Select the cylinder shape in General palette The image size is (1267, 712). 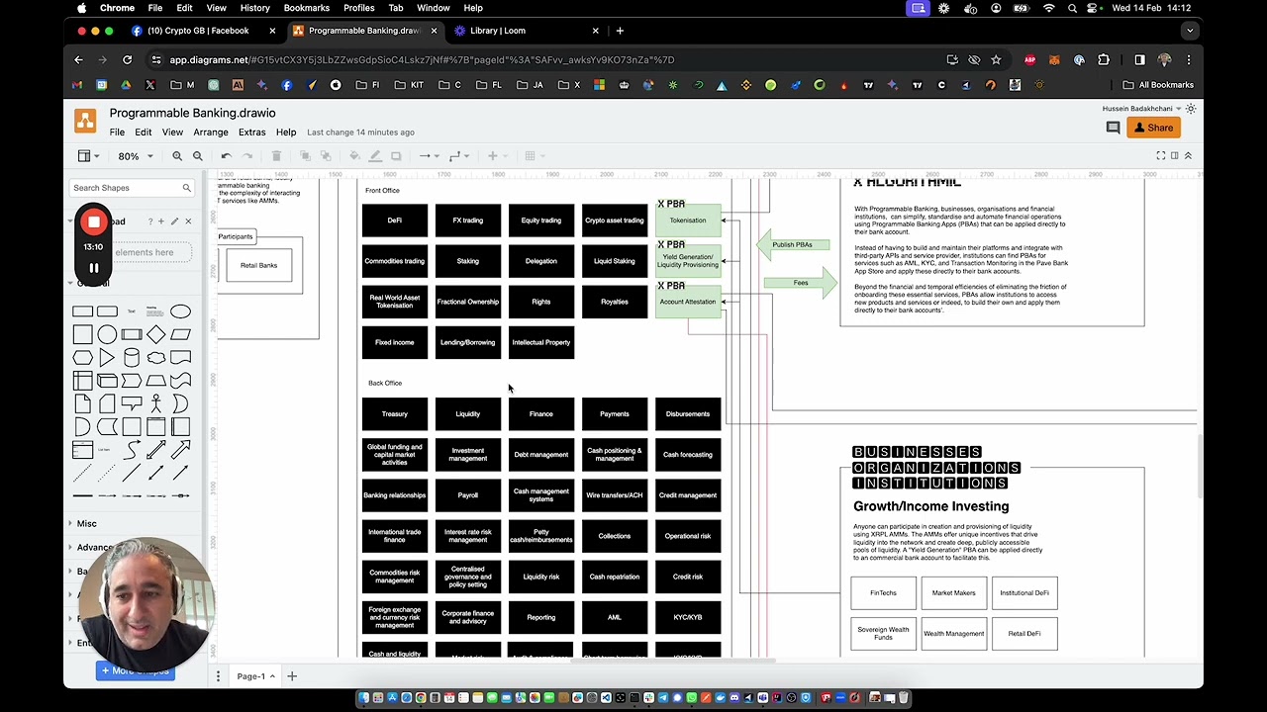(132, 358)
